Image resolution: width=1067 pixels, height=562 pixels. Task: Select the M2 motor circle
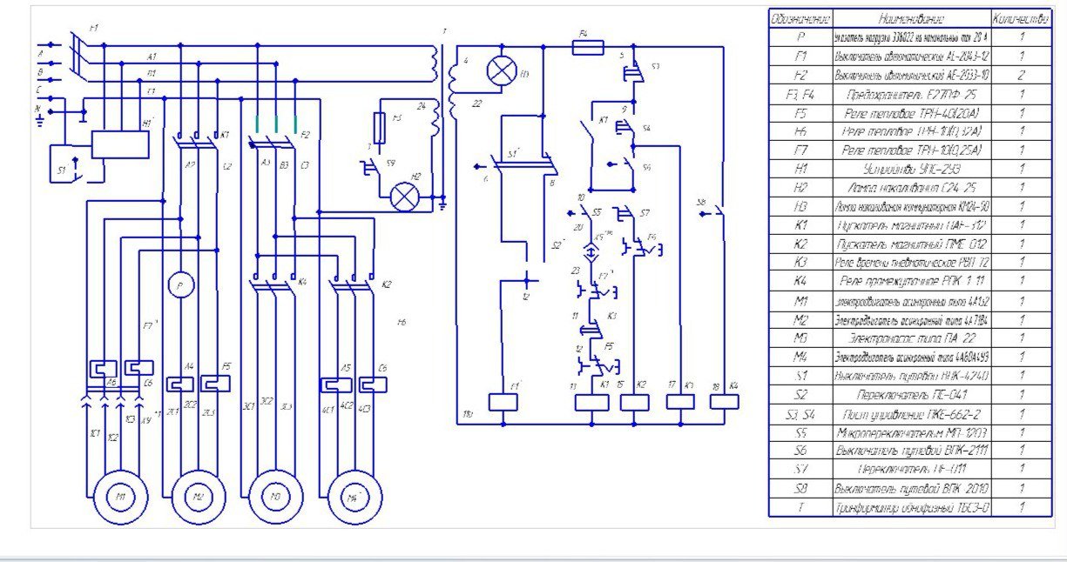[x=199, y=497]
